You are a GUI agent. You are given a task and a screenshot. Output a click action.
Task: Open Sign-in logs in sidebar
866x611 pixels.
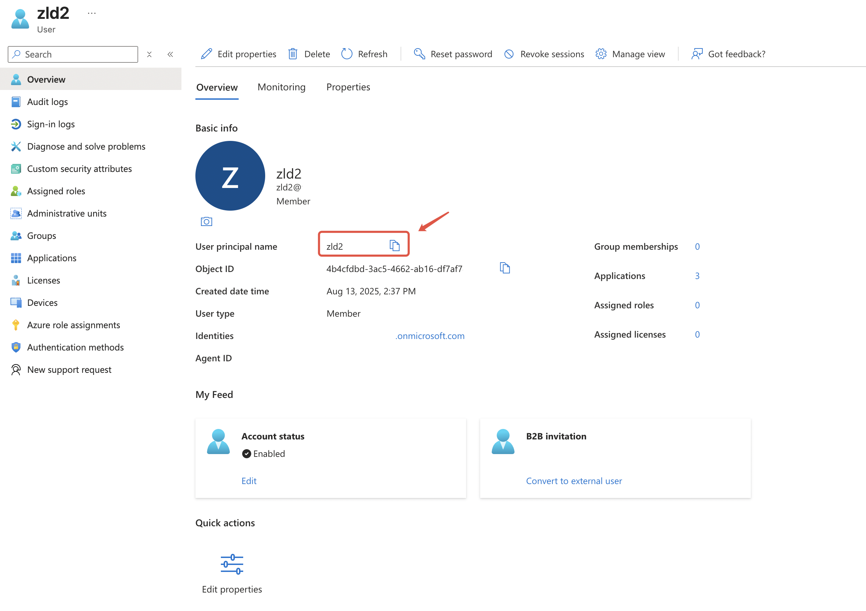51,124
